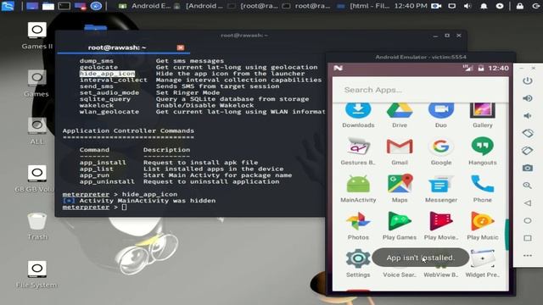Click highlighted hide_app_icon text in terminal

tap(107, 74)
